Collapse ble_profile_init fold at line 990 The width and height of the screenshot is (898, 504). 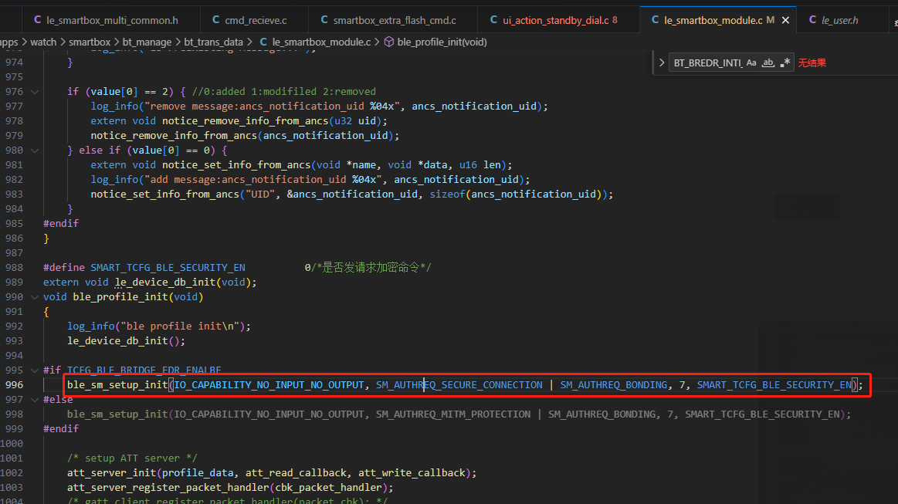[x=35, y=297]
